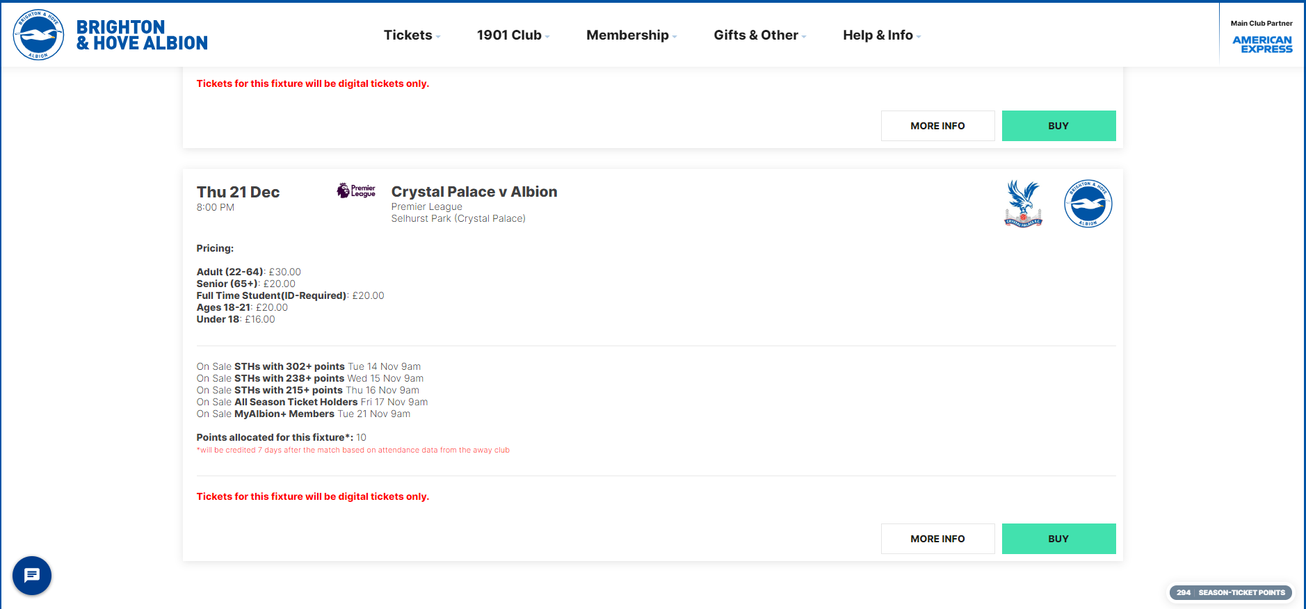Screen dimensions: 1306x609
Task: Click the Premier League lion logo
Action: [356, 190]
